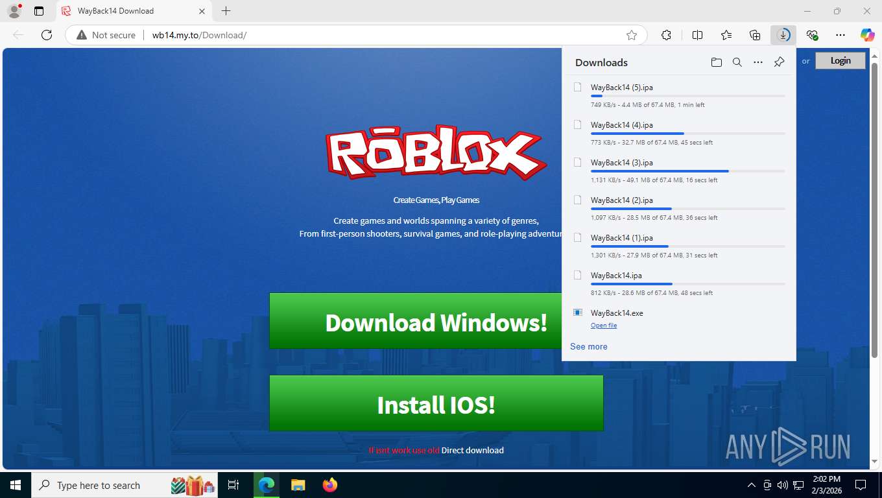
Task: Open the Collections icon
Action: click(x=755, y=35)
